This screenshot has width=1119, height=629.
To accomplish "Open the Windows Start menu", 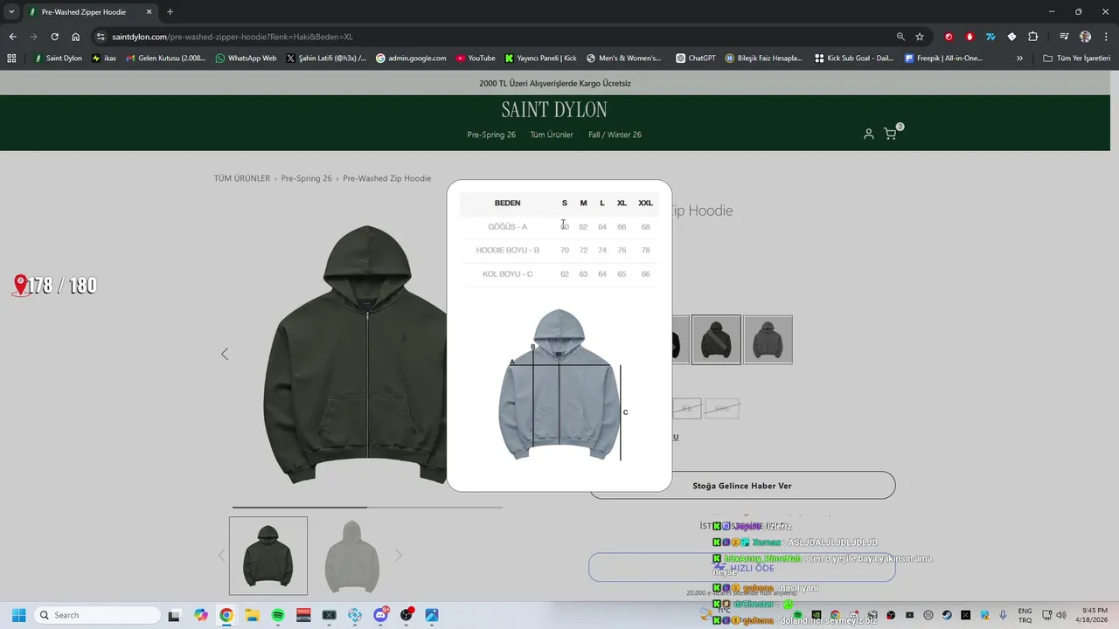I will pos(18,615).
